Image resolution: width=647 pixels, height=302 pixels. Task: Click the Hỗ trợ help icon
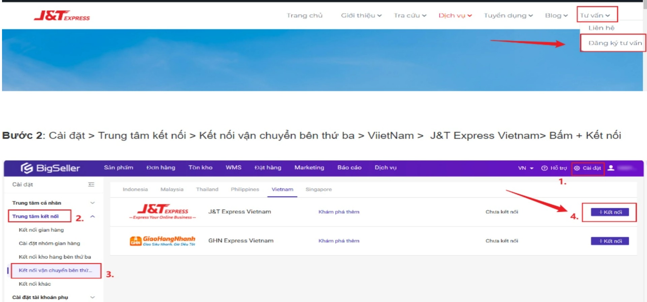[x=544, y=168]
